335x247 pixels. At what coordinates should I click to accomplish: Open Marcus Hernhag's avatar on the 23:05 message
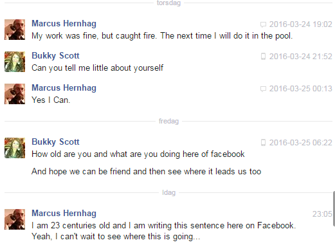tap(15, 219)
